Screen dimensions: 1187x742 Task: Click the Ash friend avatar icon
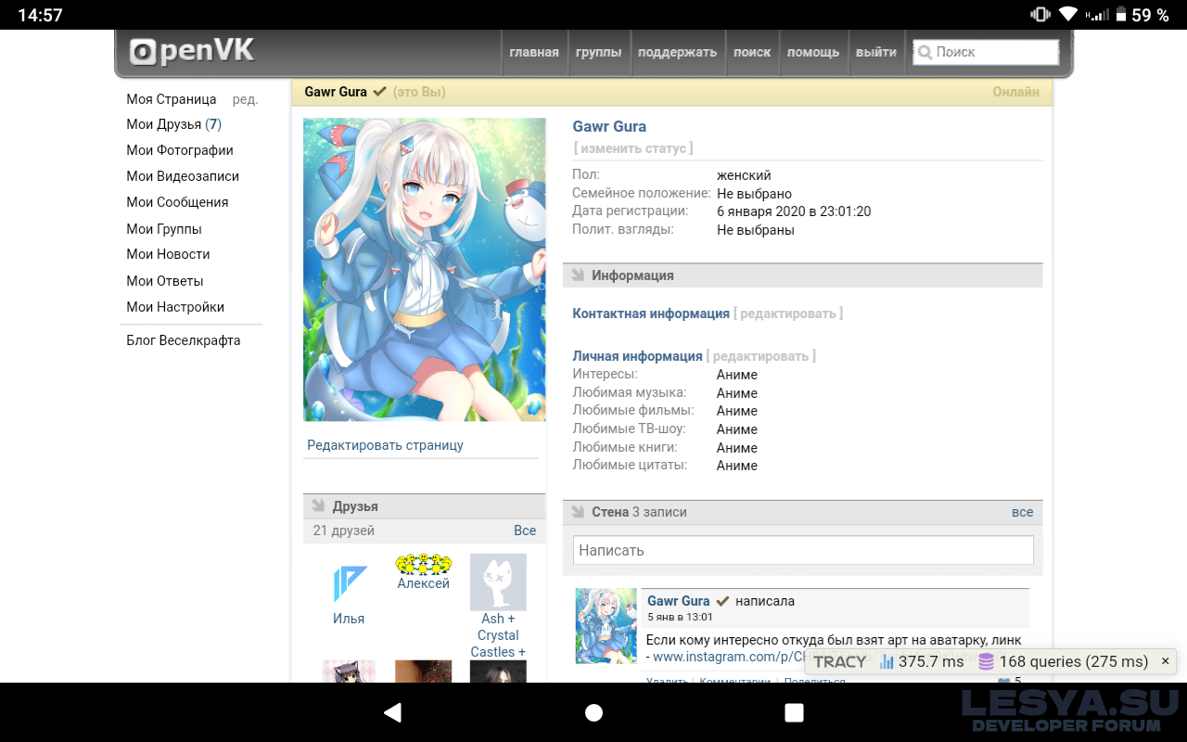[498, 582]
